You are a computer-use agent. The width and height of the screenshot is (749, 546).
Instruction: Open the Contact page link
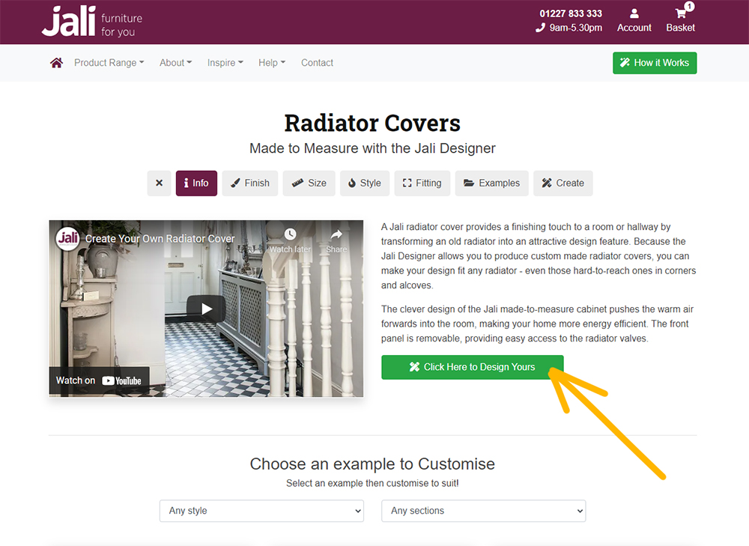(x=317, y=63)
